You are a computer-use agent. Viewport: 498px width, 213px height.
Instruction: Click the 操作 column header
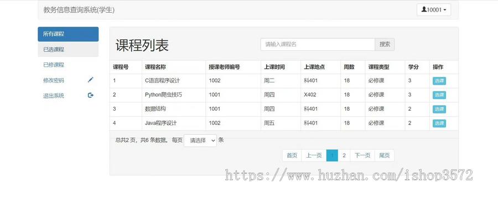click(438, 67)
